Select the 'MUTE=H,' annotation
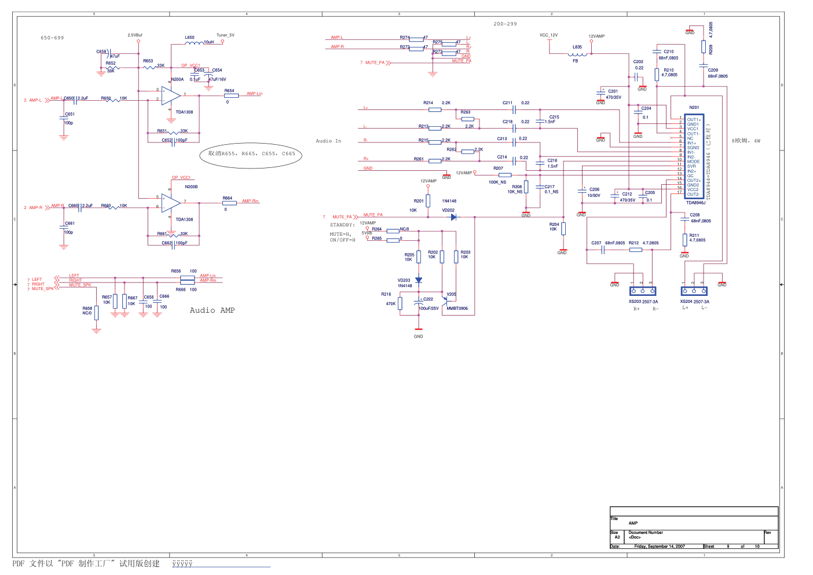The height and width of the screenshot is (575, 813). pyautogui.click(x=340, y=235)
